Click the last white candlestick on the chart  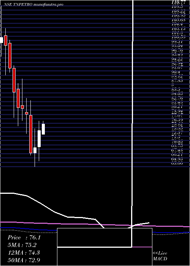pyautogui.click(x=43, y=129)
